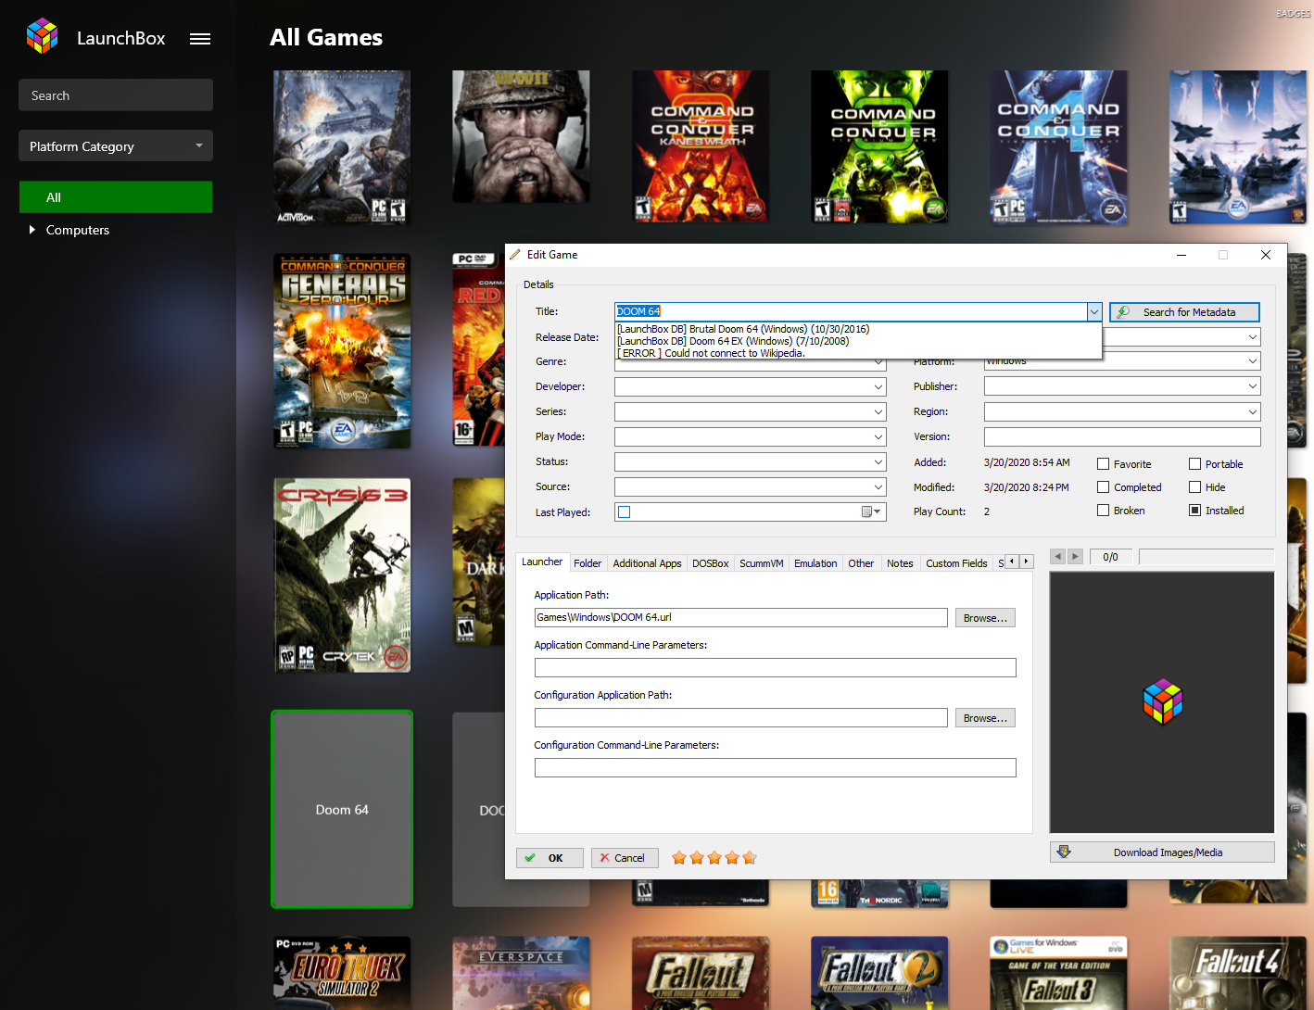This screenshot has width=1314, height=1010.
Task: Collapse the Title suggestions dropdown arrow
Action: pyautogui.click(x=1094, y=312)
